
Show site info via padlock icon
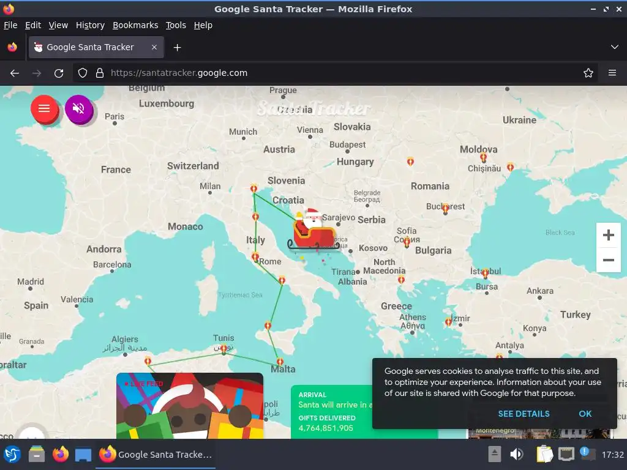(x=100, y=73)
